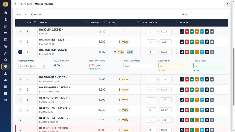Open the exchange arrows sidebar icon
Image resolution: width=235 pixels, height=132 pixels.
tap(5, 26)
